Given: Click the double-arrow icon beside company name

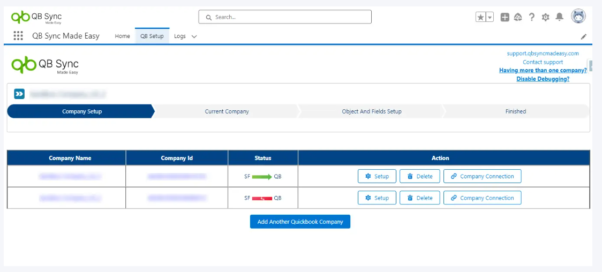Looking at the screenshot, I should click(x=19, y=94).
